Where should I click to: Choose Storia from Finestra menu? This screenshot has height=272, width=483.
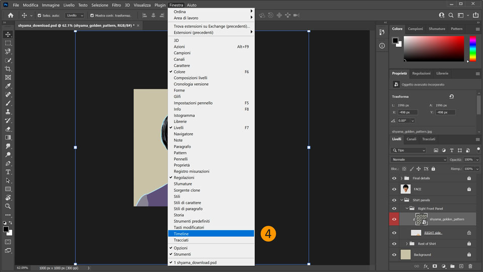tap(211, 215)
